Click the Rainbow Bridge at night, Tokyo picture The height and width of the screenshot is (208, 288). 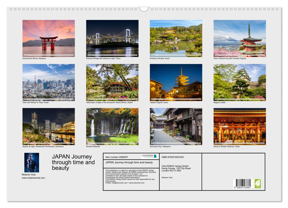(x=113, y=38)
